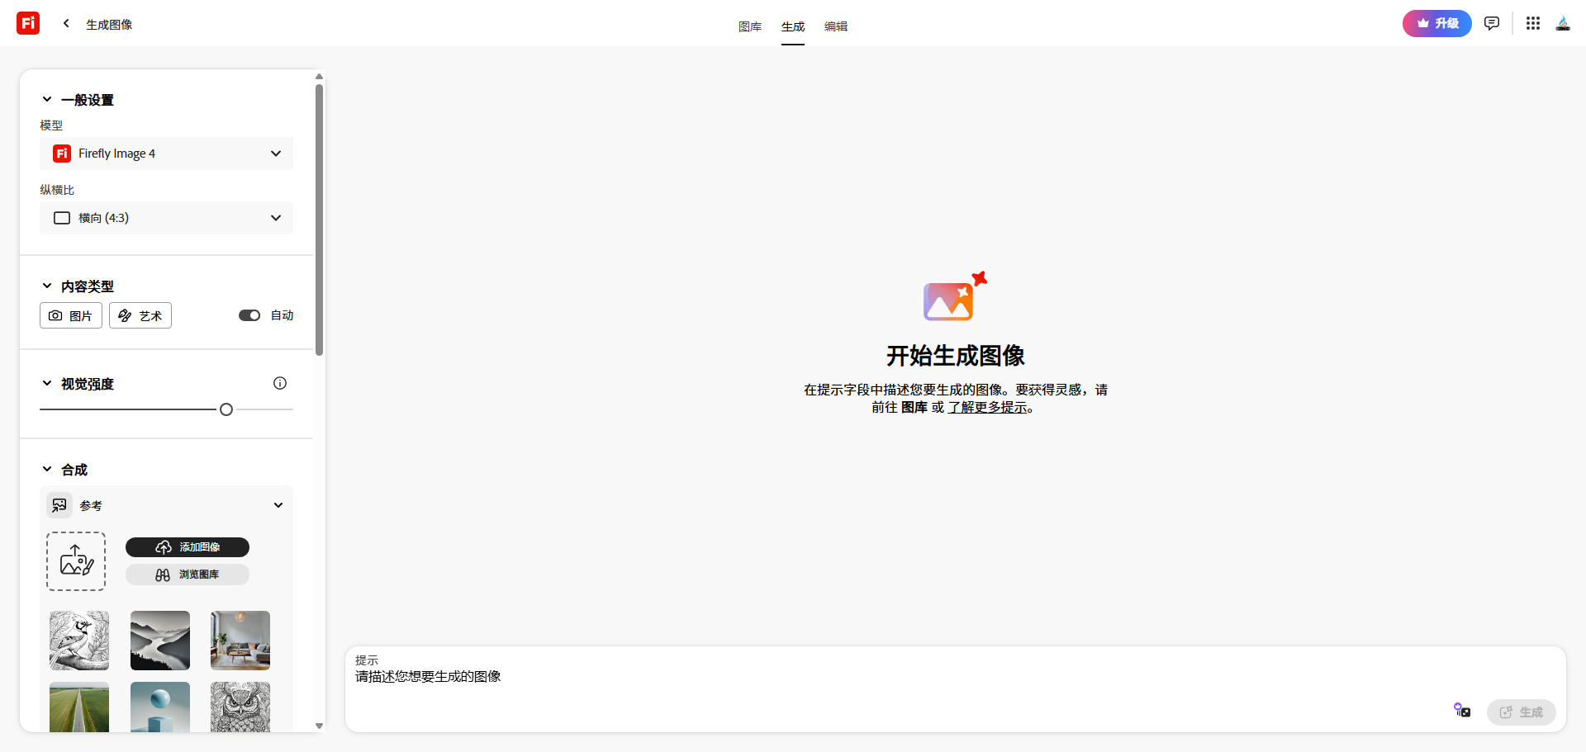Select the 图片 content type option
The width and height of the screenshot is (1586, 752).
(x=70, y=315)
